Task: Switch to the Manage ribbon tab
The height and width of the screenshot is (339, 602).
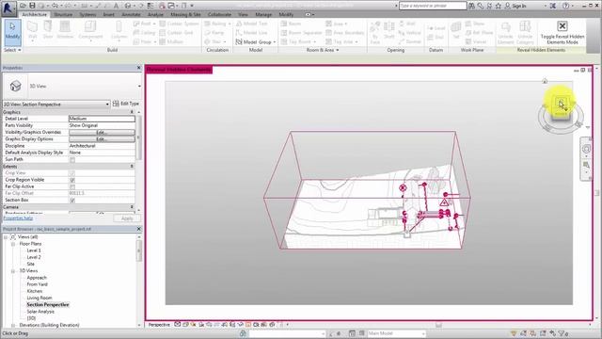Action: click(x=263, y=14)
